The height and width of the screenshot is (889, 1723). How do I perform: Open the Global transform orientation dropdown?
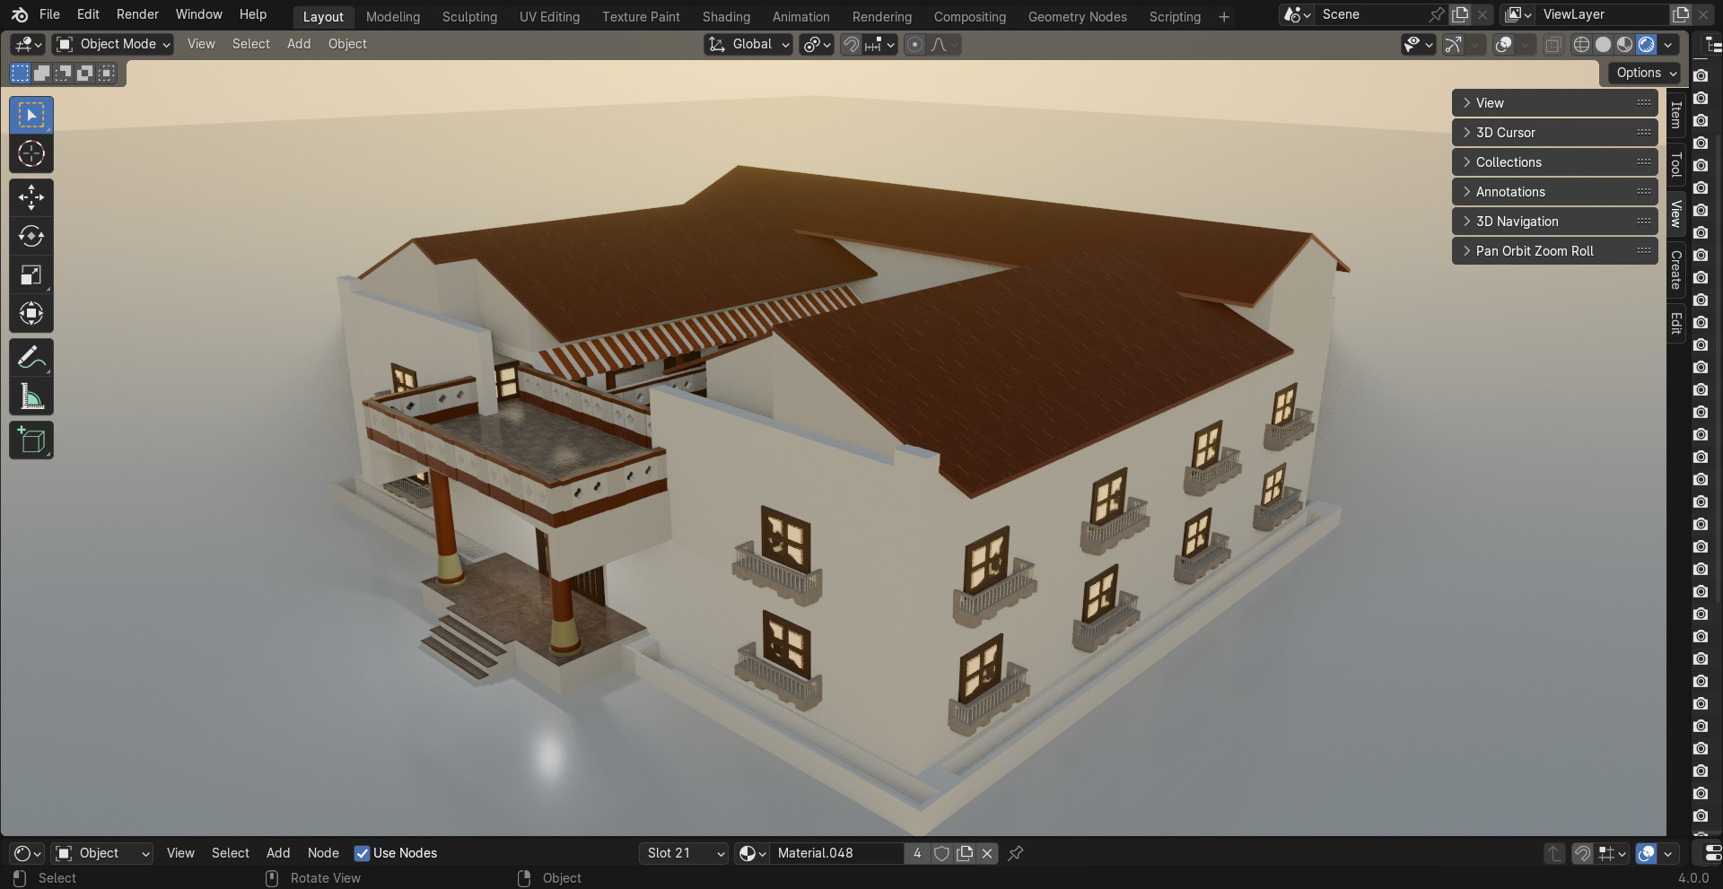coord(748,44)
